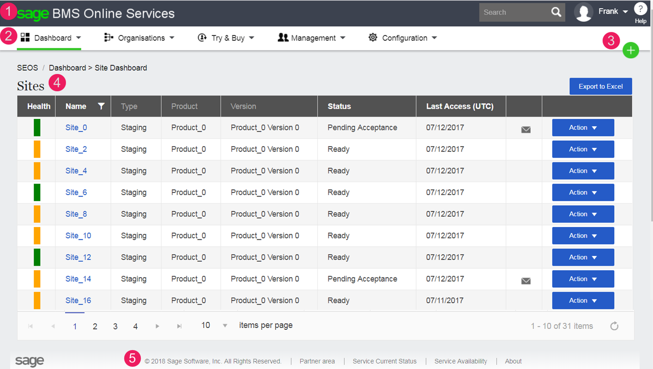Viewport: 653px width, 369px height.
Task: Open the Configuration menu
Action: 403,38
